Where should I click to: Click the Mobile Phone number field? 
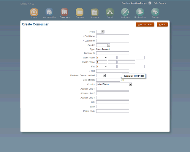[x=126, y=62]
